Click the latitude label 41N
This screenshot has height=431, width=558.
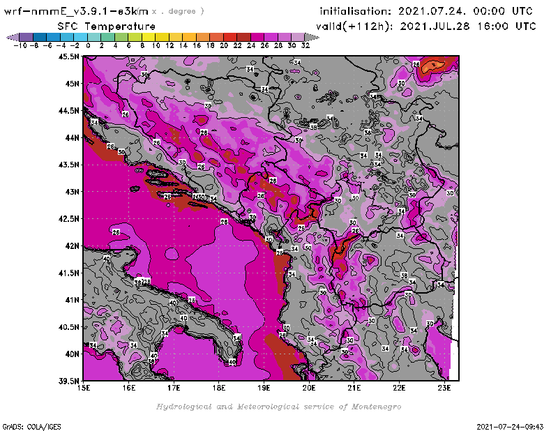point(72,300)
